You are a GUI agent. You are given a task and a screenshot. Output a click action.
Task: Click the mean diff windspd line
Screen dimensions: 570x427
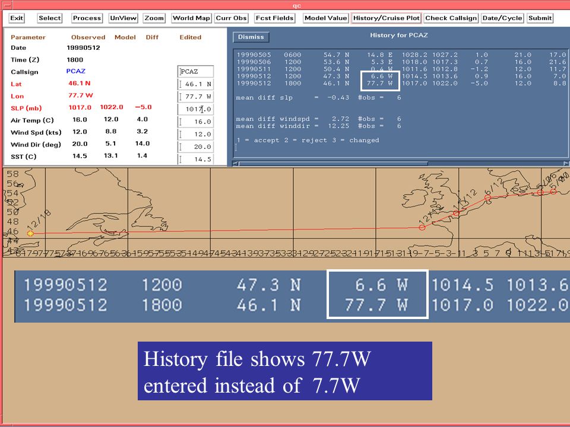318,119
